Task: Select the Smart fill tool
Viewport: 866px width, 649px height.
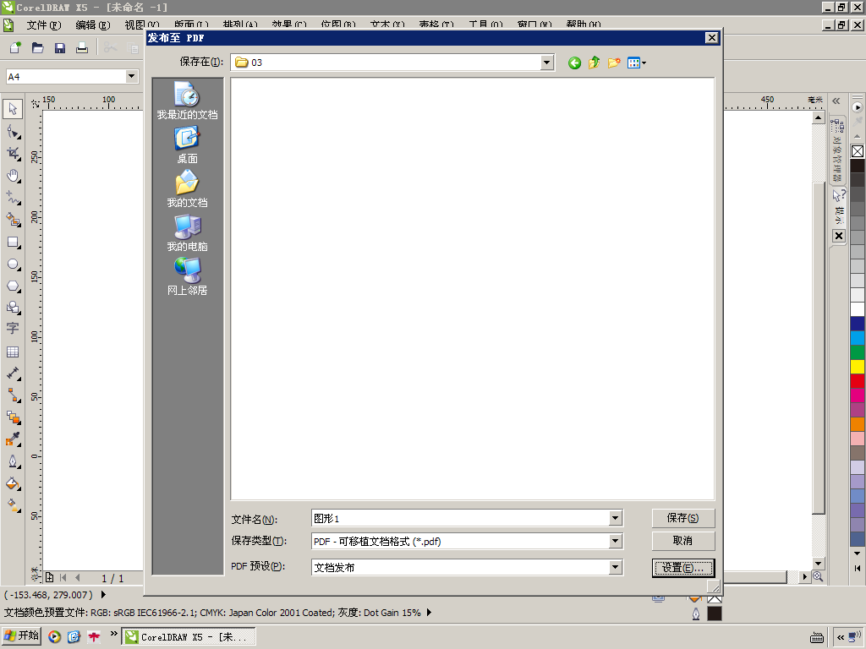Action: [x=13, y=220]
